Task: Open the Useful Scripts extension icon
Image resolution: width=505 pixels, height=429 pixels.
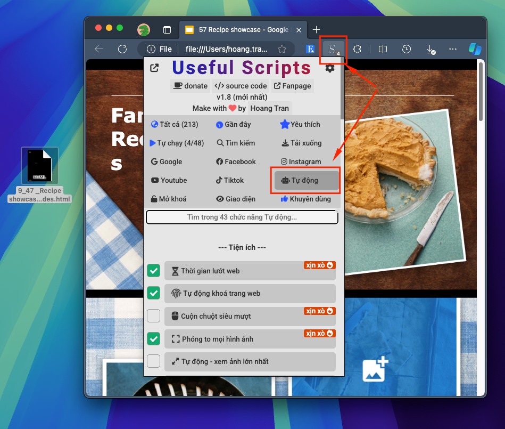Action: coord(333,49)
